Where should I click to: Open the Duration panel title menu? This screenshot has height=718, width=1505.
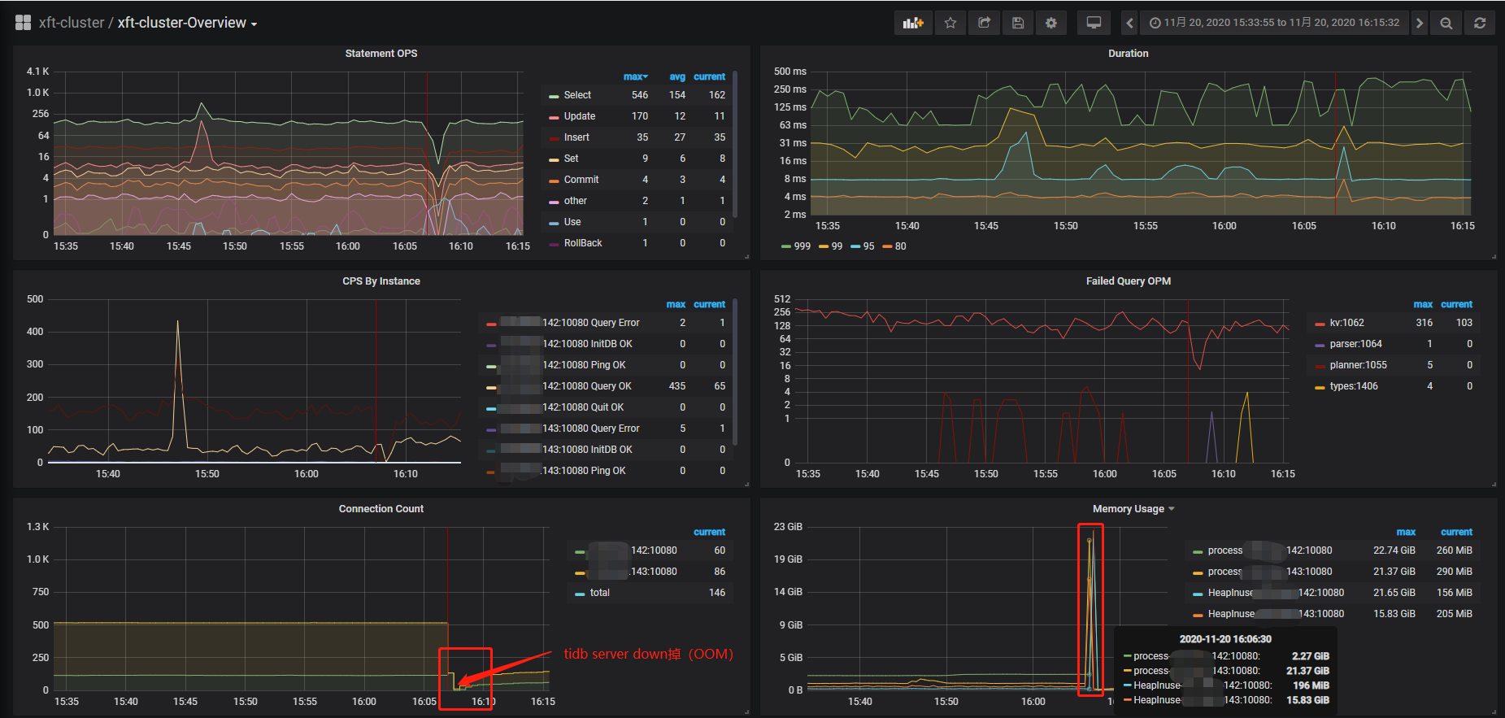click(1128, 54)
